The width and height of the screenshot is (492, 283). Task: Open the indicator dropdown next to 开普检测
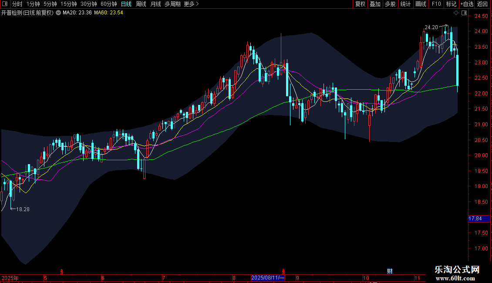(x=58, y=13)
